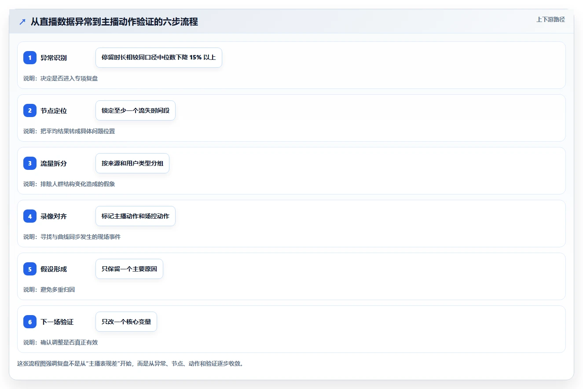Viewport: 583px width, 389px height.
Task: Click the step 4 number badge
Action: pos(30,216)
